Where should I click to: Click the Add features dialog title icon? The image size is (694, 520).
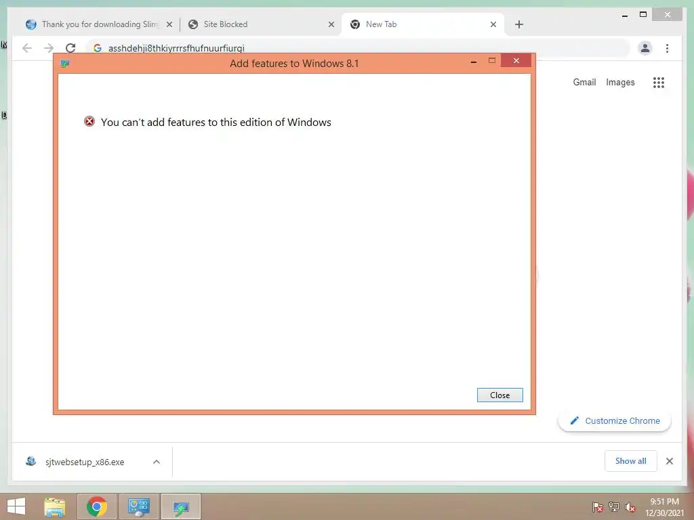65,64
